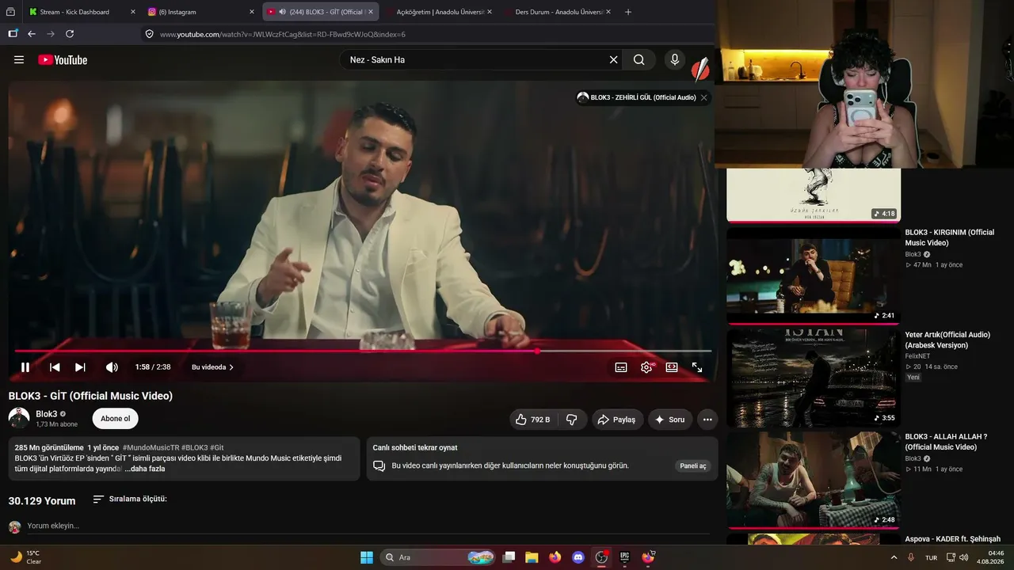The height and width of the screenshot is (570, 1014).
Task: Share the video using Paylaş
Action: click(616, 420)
